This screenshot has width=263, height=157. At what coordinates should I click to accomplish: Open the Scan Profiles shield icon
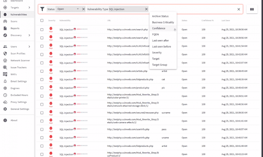[5, 53]
